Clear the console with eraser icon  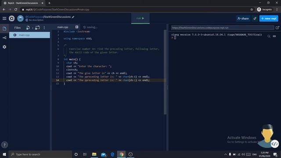click(x=274, y=36)
